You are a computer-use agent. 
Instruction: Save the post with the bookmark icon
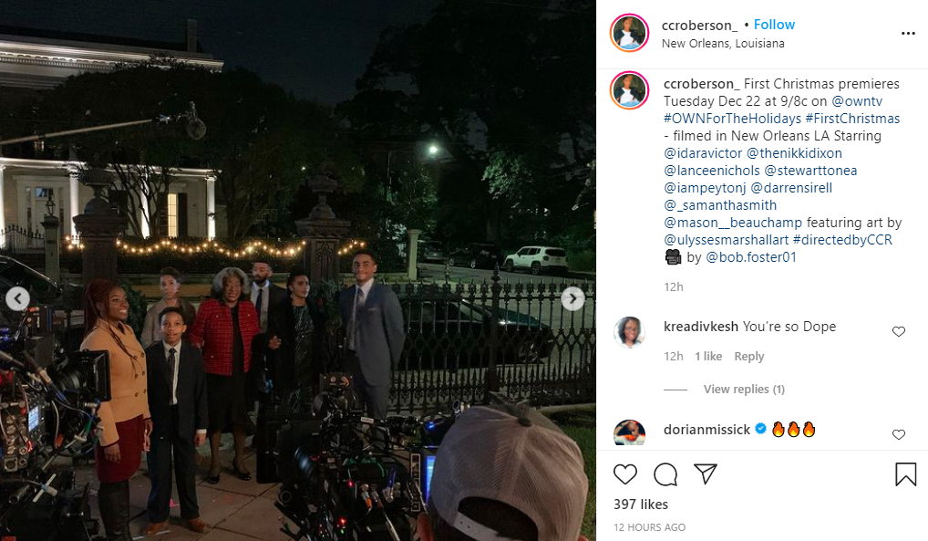pyautogui.click(x=905, y=474)
